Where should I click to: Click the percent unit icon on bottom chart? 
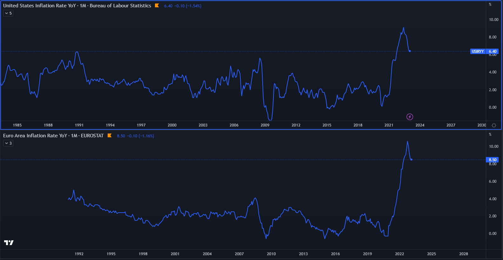[490, 134]
